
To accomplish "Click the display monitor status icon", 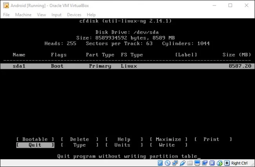I will [x=197, y=163].
